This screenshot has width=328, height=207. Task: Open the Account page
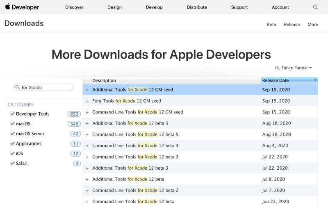tap(280, 7)
